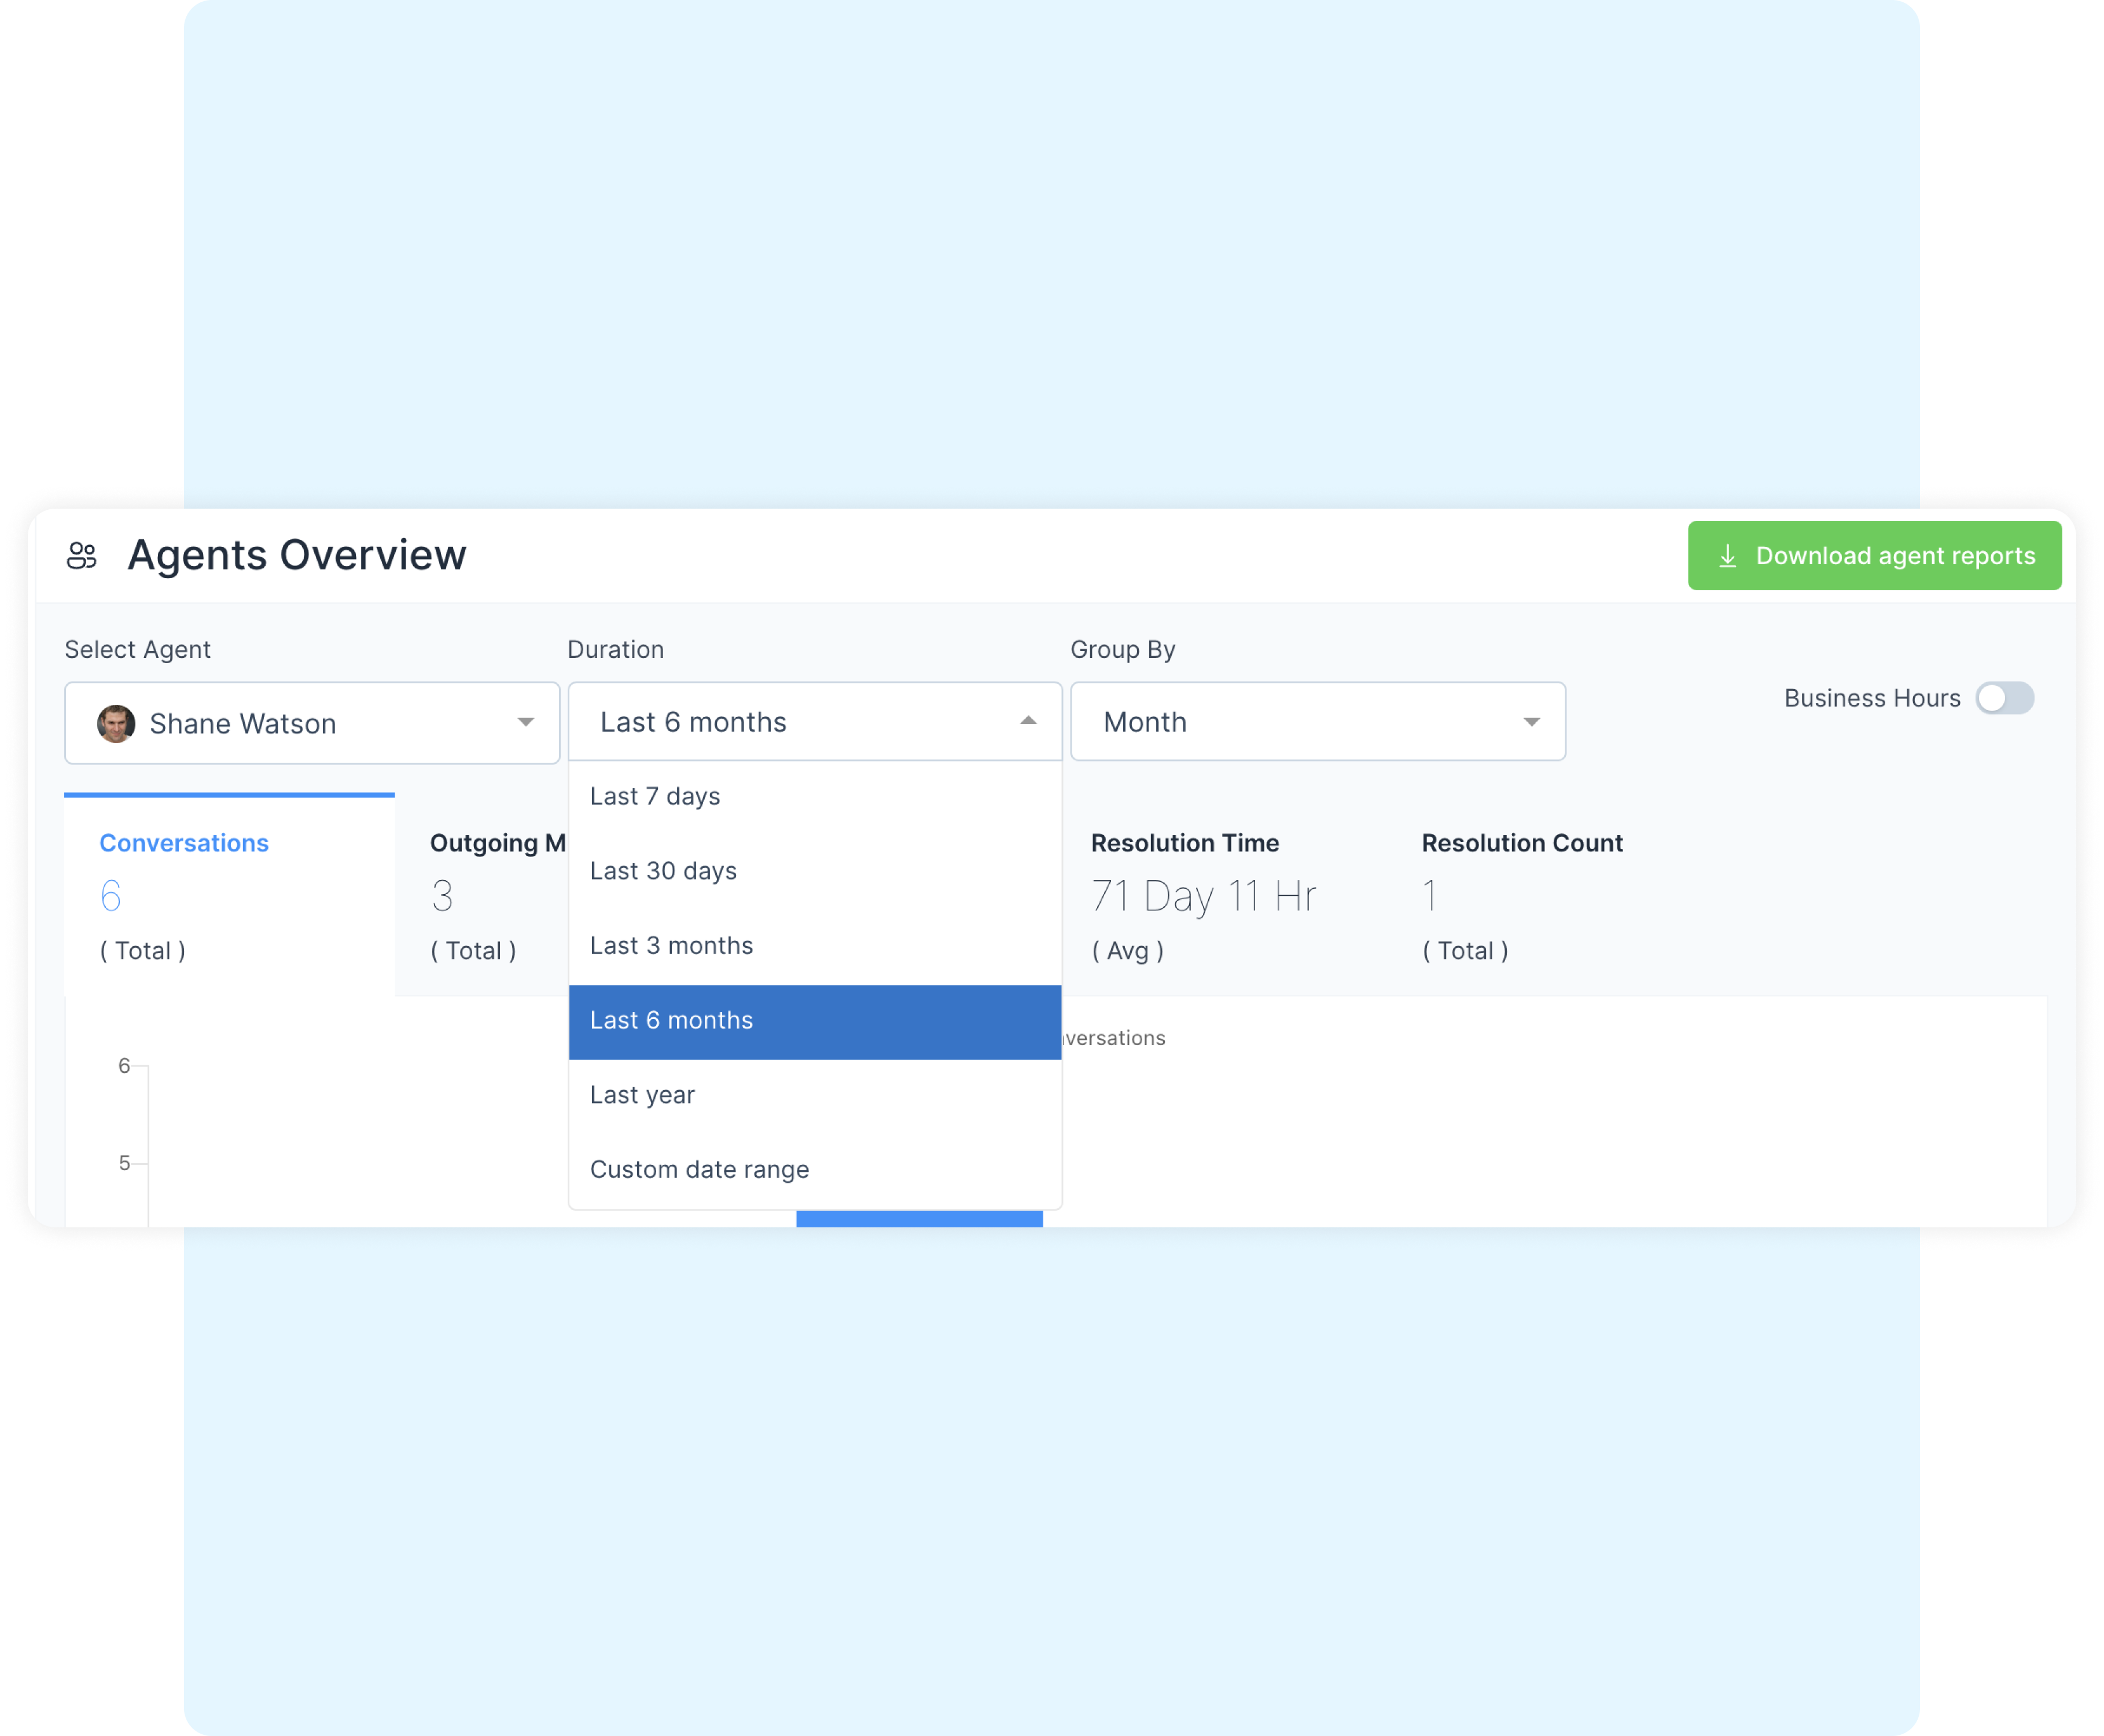
Task: Click the download arrow icon
Action: [1727, 556]
